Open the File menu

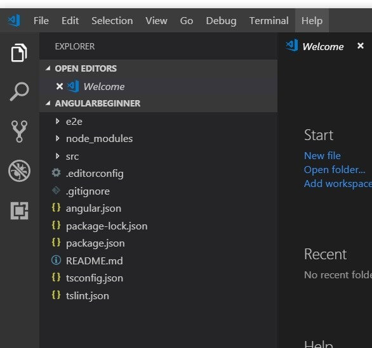[x=41, y=21]
